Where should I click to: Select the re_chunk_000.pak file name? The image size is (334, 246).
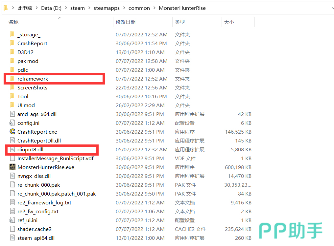tap(38, 185)
